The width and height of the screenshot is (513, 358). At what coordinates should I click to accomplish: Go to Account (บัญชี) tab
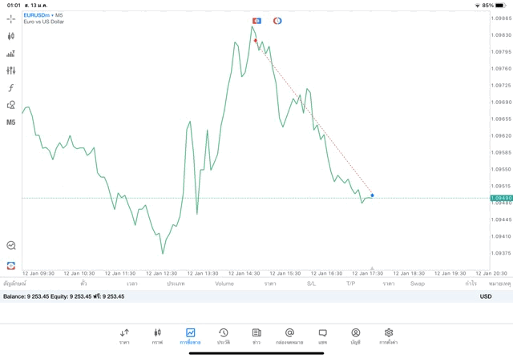click(x=355, y=336)
